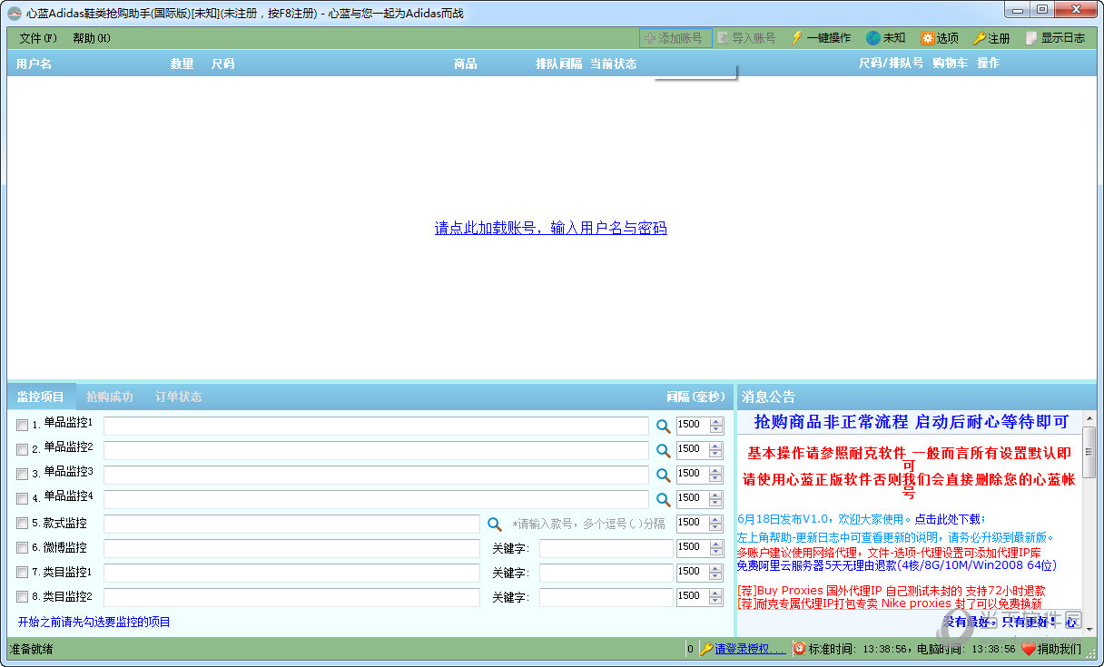Click the red heart 捐助我们 icon
Viewport: 1104px width, 667px height.
(x=1029, y=649)
